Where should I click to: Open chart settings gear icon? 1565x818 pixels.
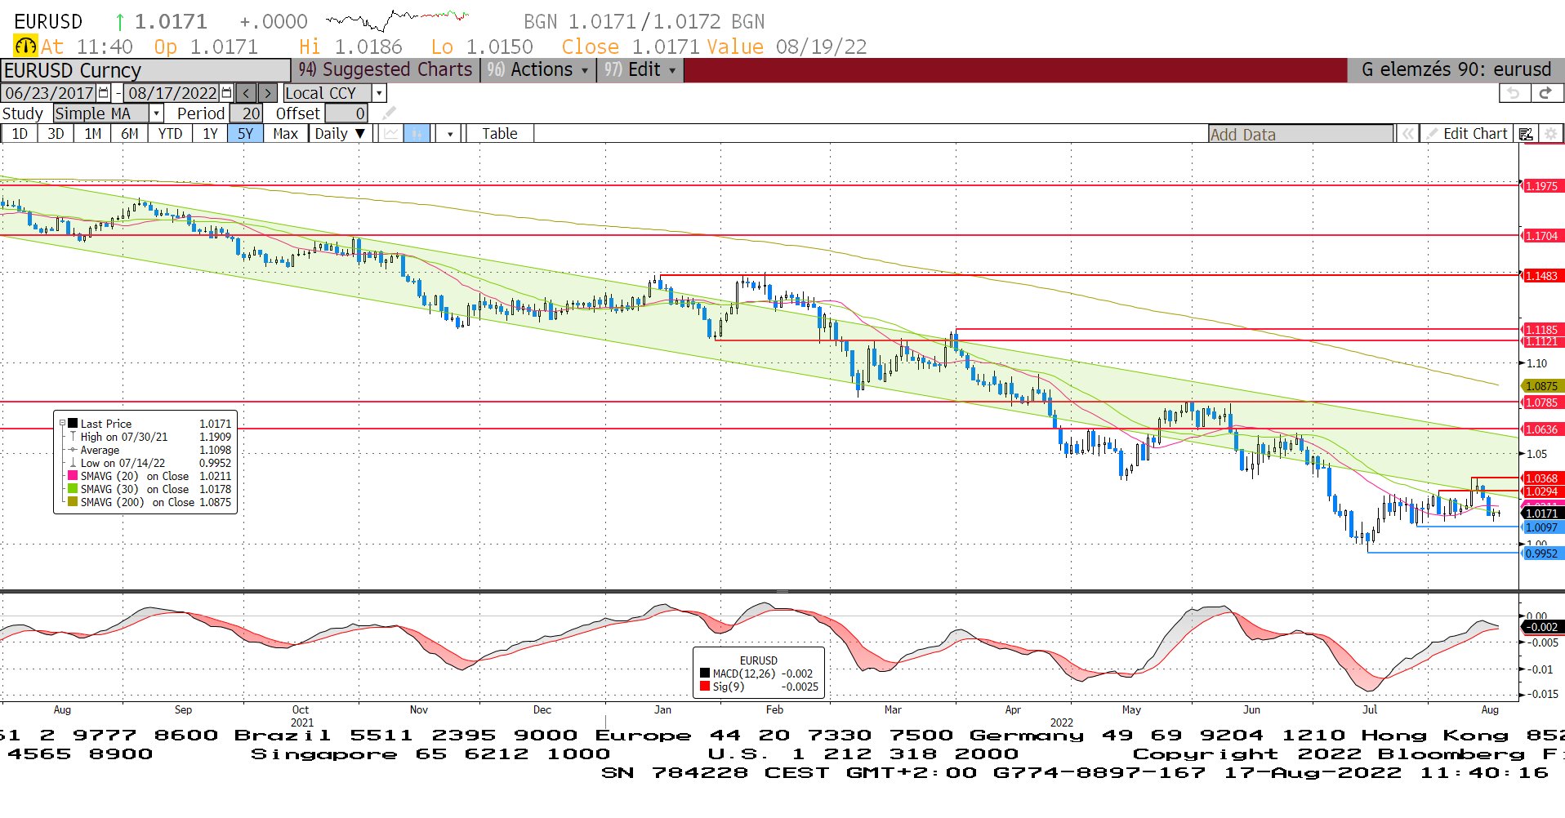click(1550, 134)
